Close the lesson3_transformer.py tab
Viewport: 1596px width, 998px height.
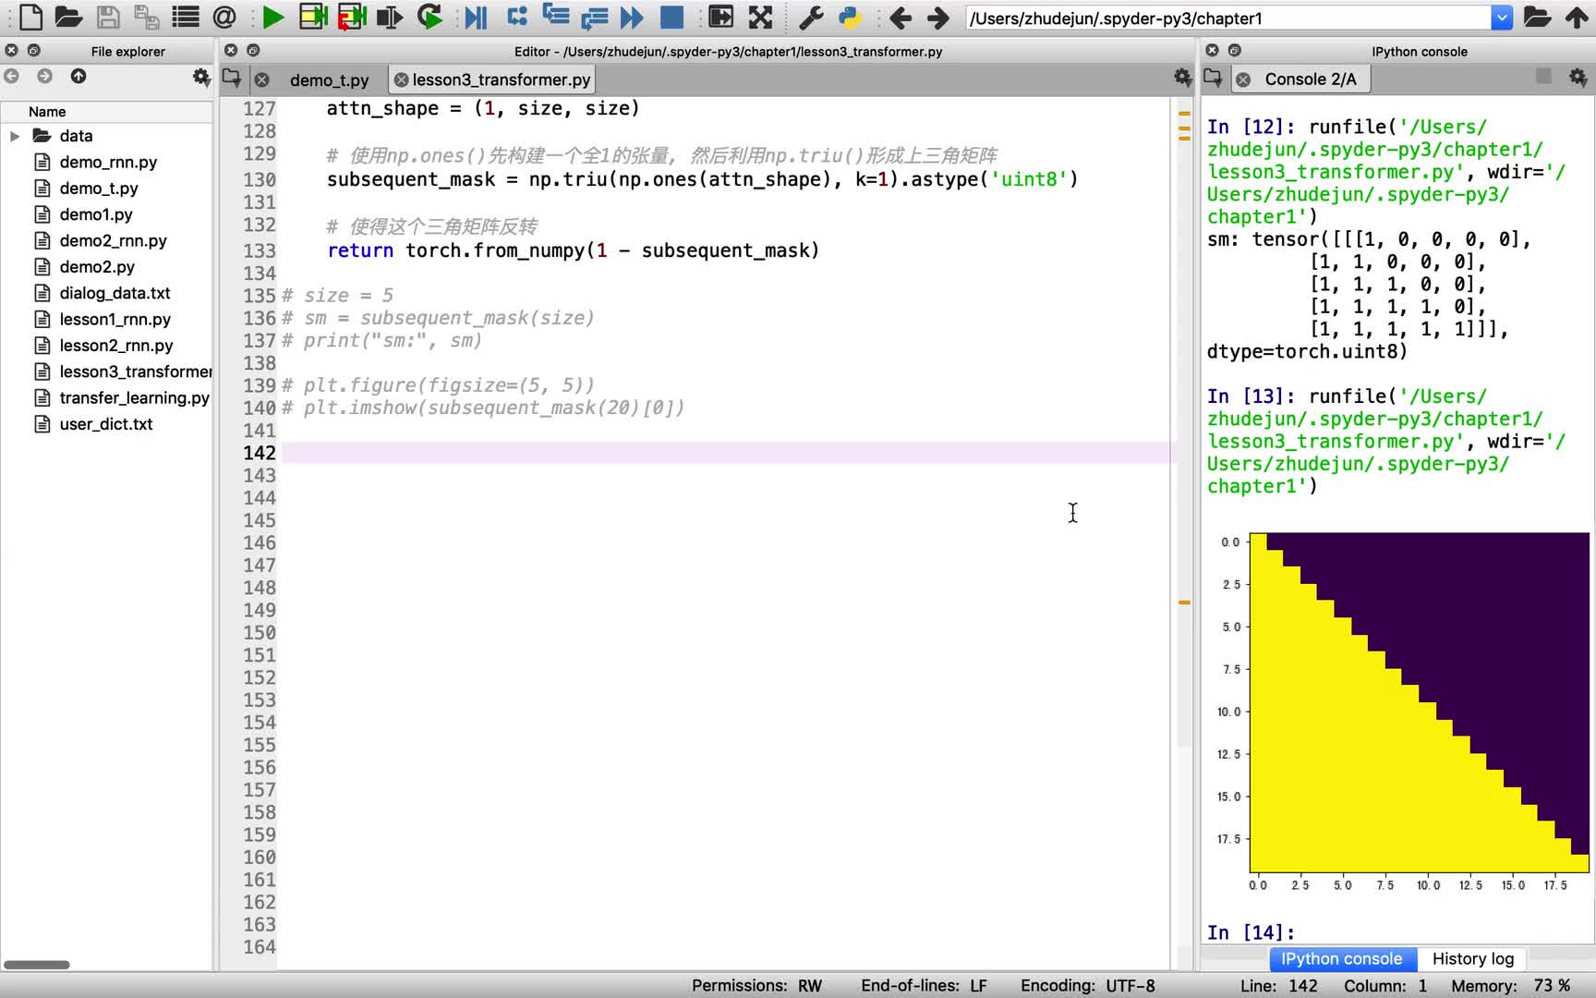pyautogui.click(x=401, y=80)
